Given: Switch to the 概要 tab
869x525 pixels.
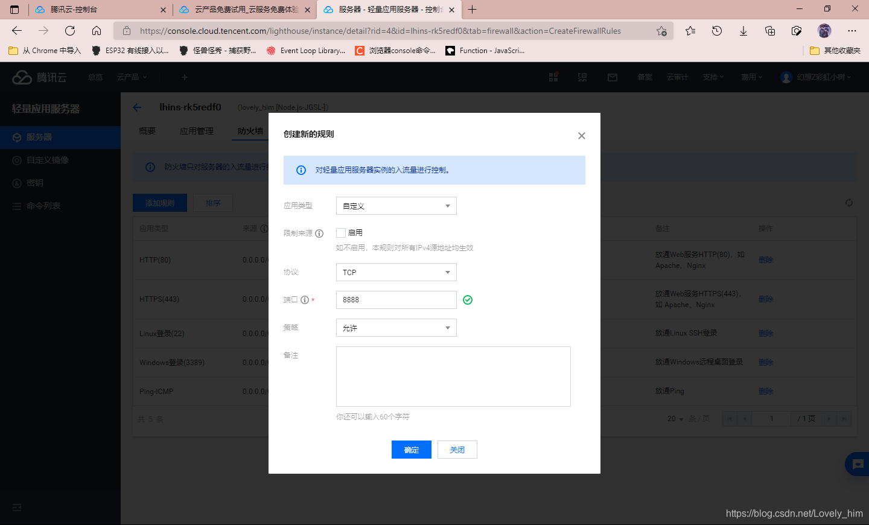Looking at the screenshot, I should tap(147, 131).
